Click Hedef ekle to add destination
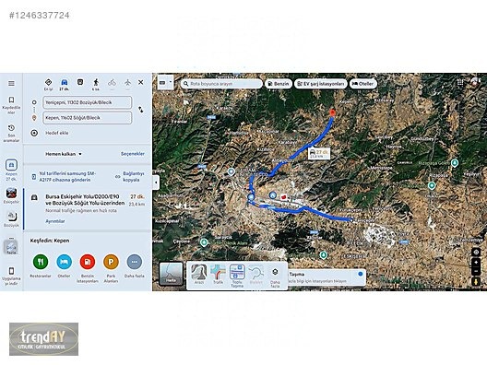Screen dimensions: 487x365 (57, 133)
